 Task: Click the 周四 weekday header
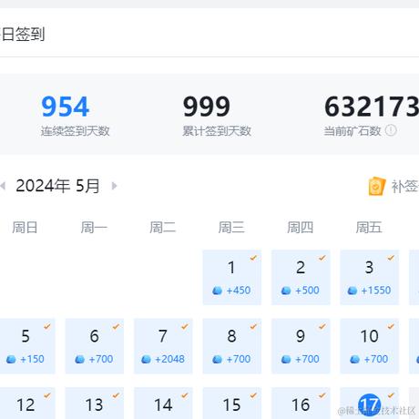click(301, 228)
